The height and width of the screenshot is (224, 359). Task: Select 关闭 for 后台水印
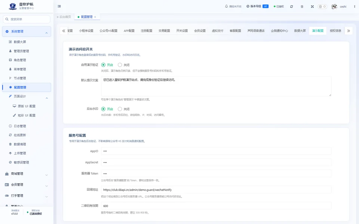120,109
